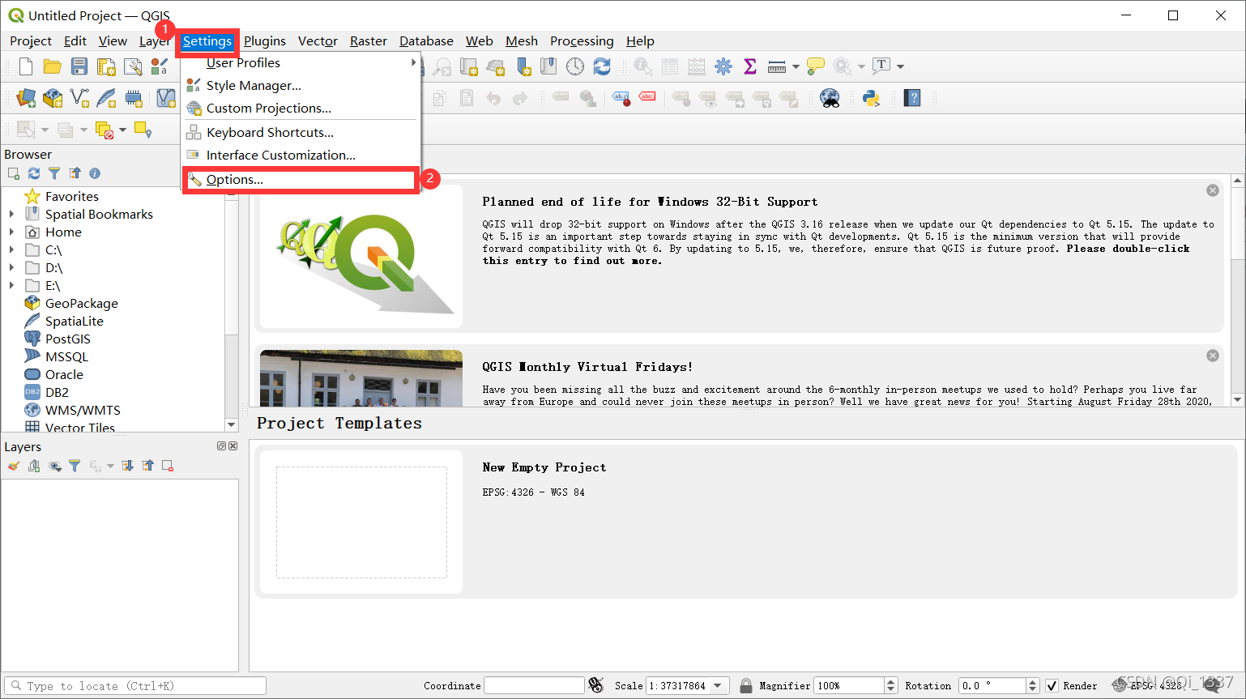Toggle the Render checkbox in status bar
This screenshot has width=1246, height=699.
click(1052, 686)
